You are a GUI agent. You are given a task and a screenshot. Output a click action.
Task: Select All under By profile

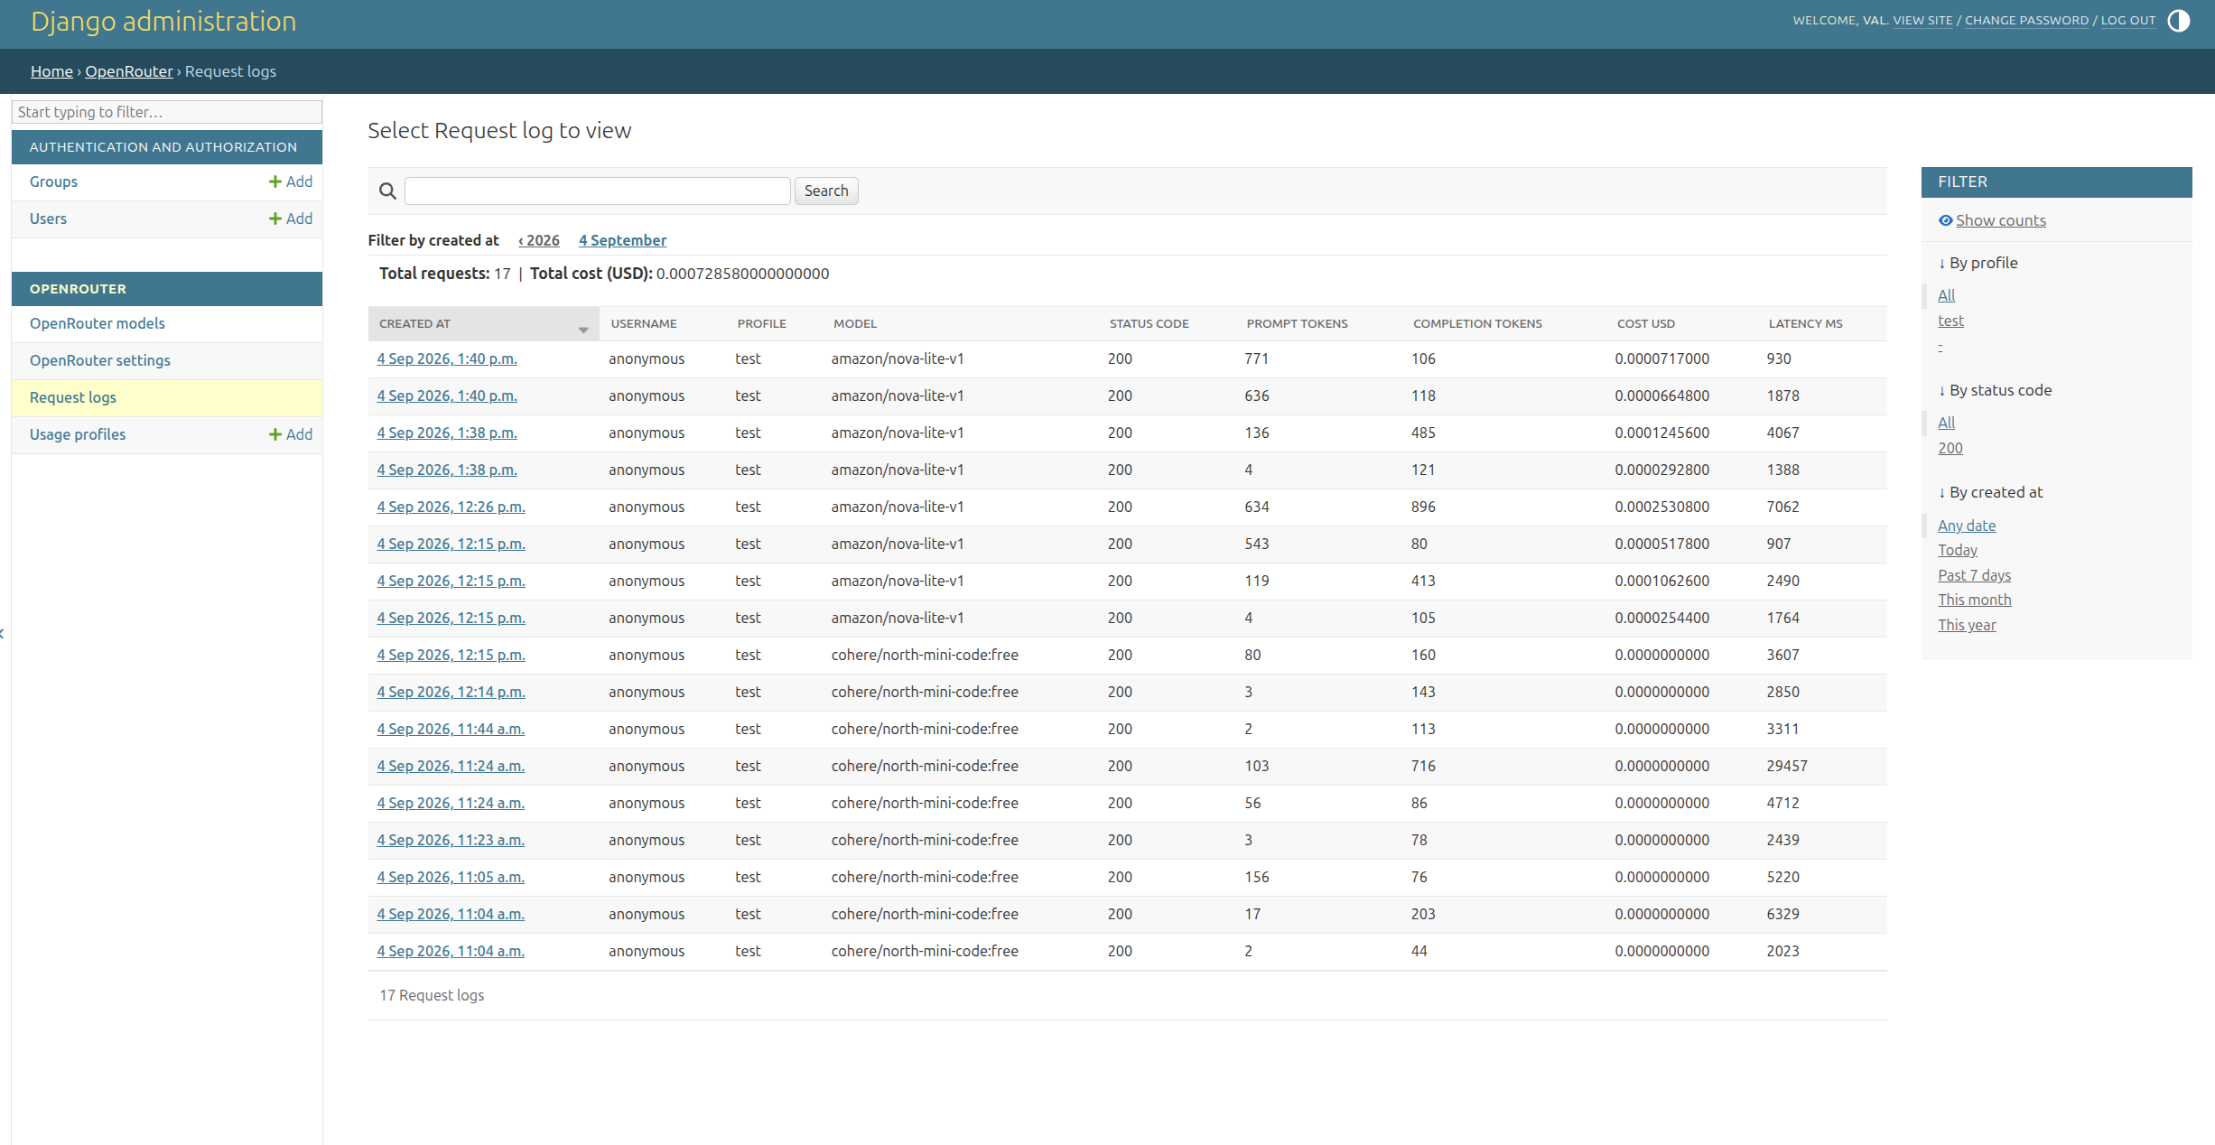click(1946, 295)
